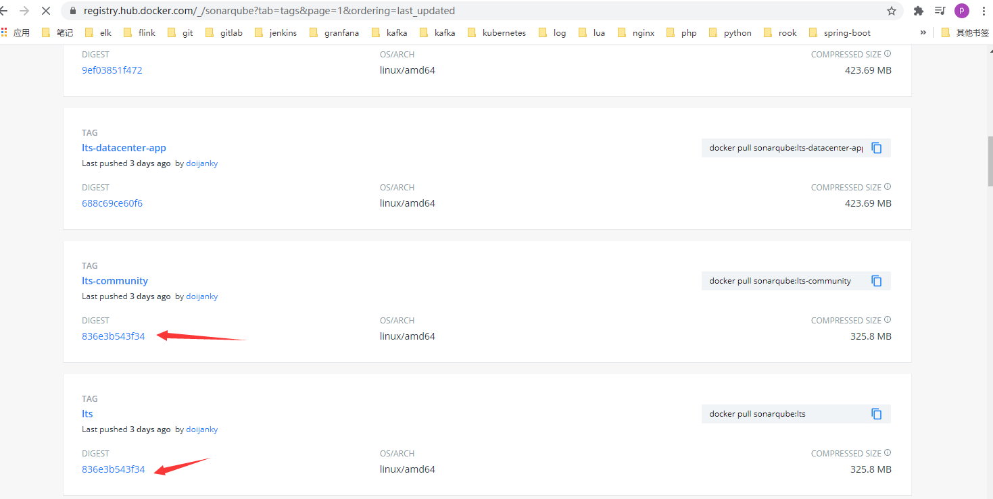Screen dimensions: 993x499
Task: Open doijanky profile on lts card
Action: [202, 429]
